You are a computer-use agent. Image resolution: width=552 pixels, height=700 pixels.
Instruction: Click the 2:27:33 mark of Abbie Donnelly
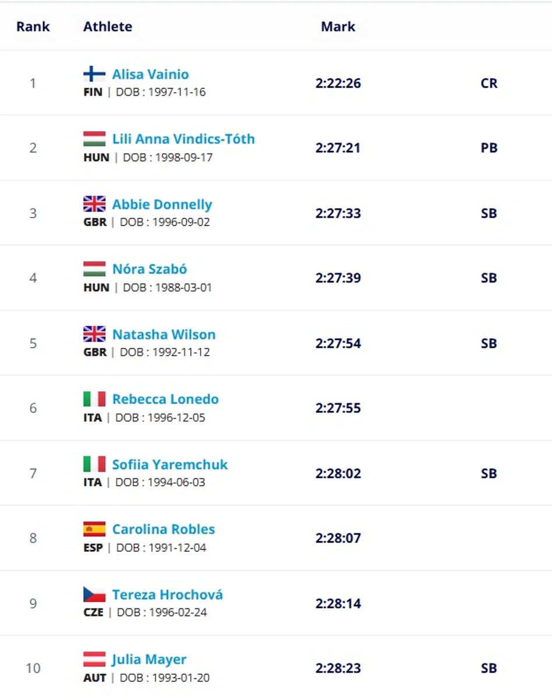click(338, 213)
